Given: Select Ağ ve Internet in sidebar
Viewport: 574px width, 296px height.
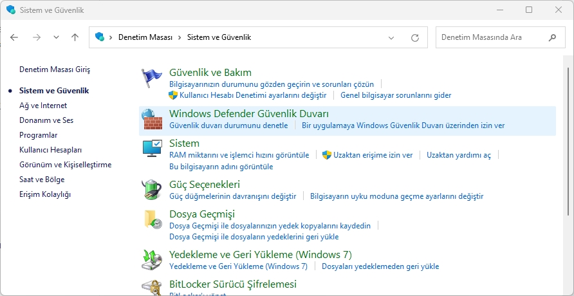Looking at the screenshot, I should (x=43, y=106).
